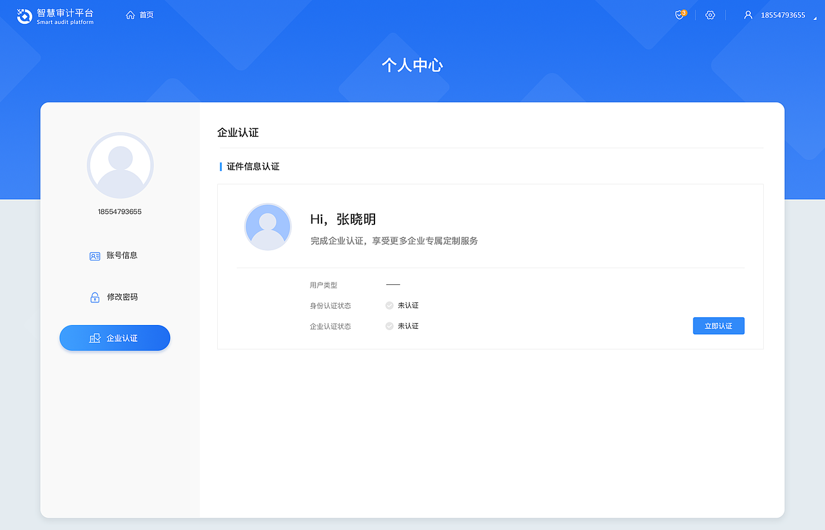Image resolution: width=825 pixels, height=530 pixels.
Task: Click the avatar beside Hi 张晓明
Action: point(267,227)
